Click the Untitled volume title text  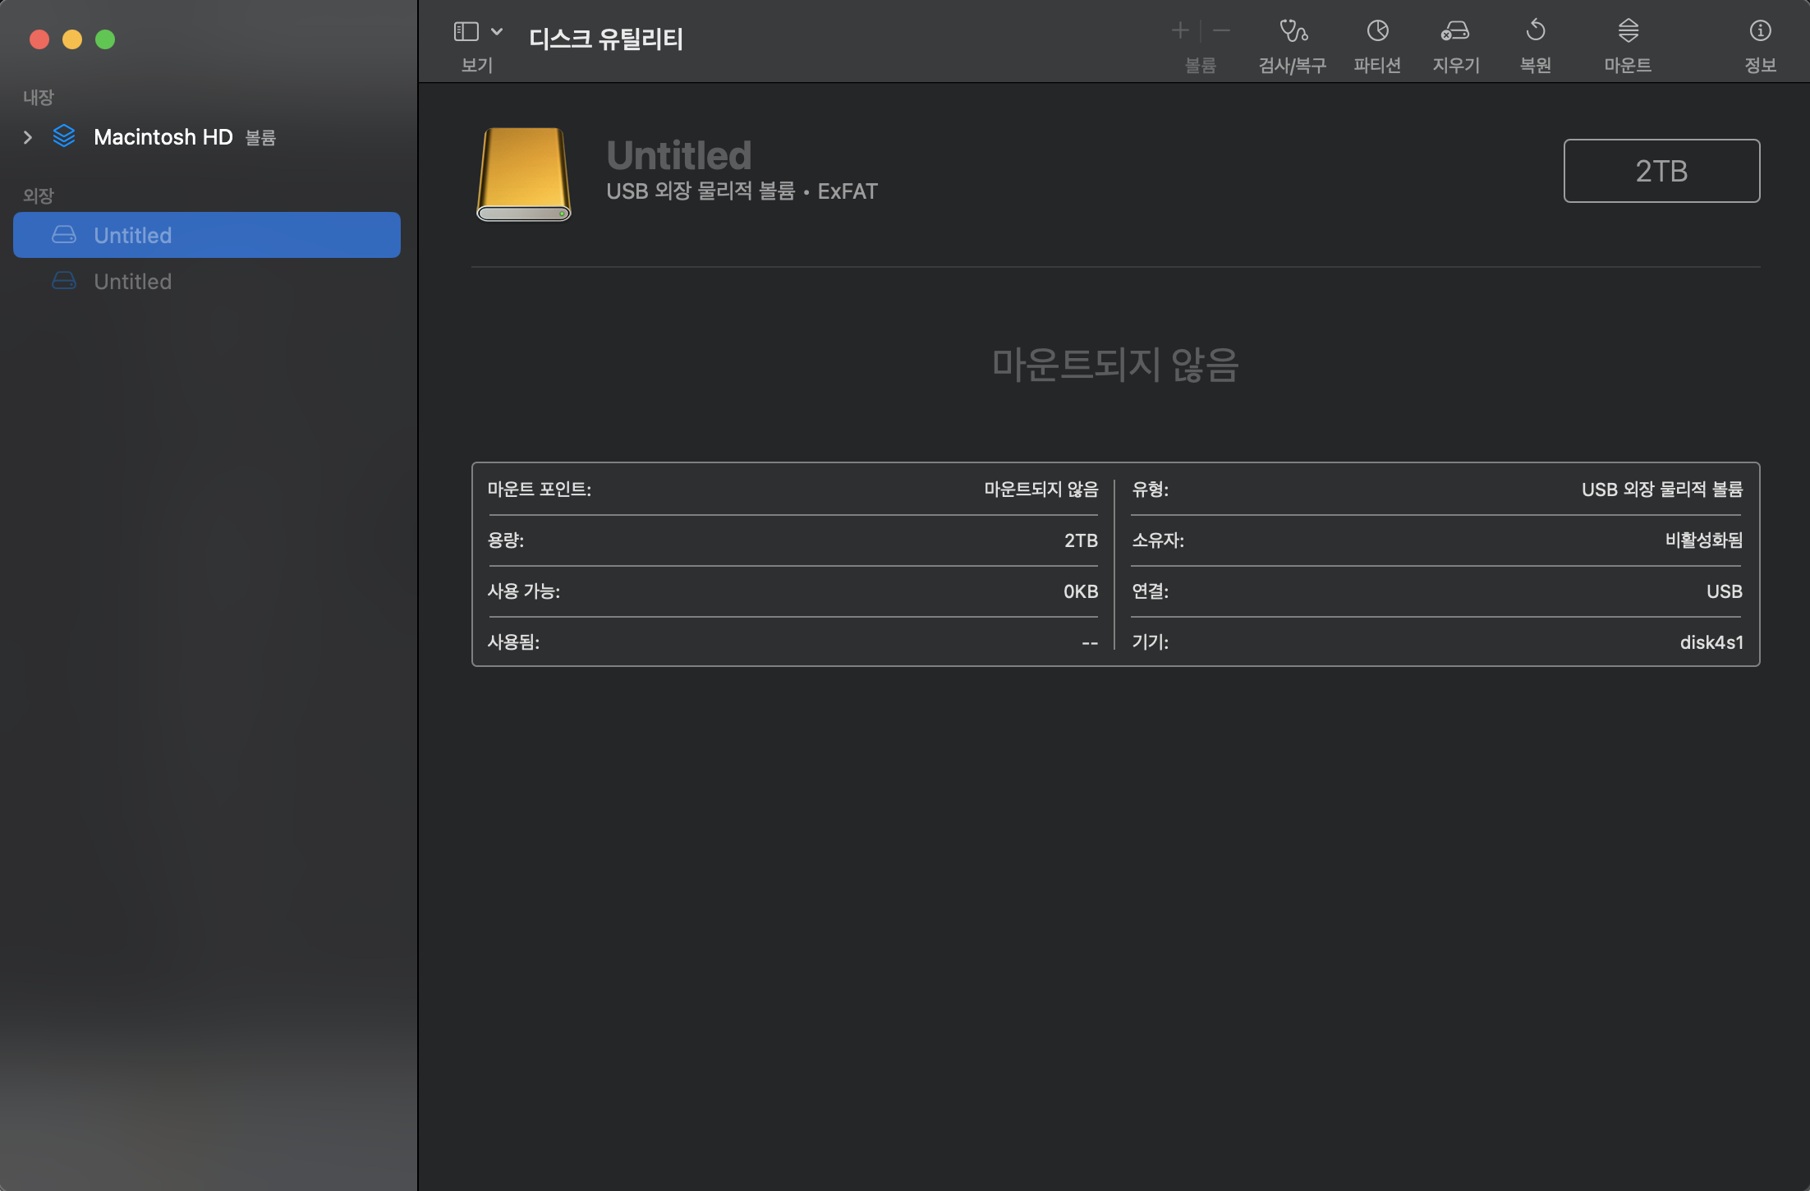point(678,155)
